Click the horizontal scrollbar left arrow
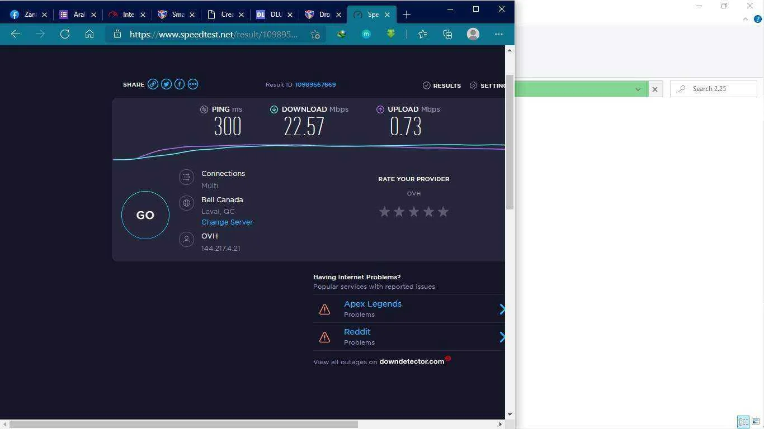Image resolution: width=764 pixels, height=429 pixels. click(4, 424)
